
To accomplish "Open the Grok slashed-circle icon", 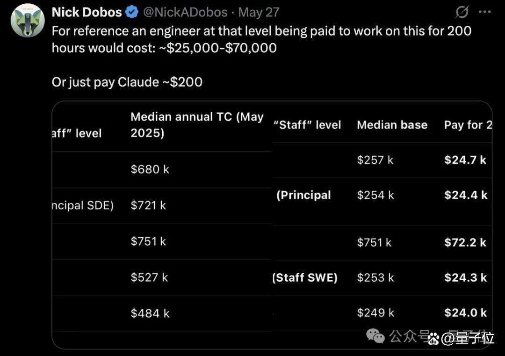I will click(x=462, y=12).
